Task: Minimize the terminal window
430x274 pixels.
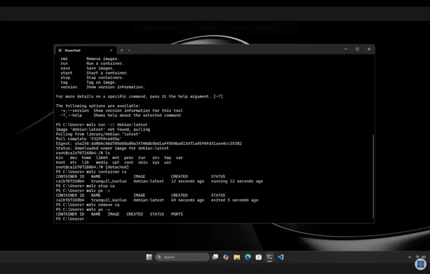Action: point(346,49)
